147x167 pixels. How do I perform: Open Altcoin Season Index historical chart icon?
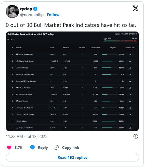[x=130, y=128]
